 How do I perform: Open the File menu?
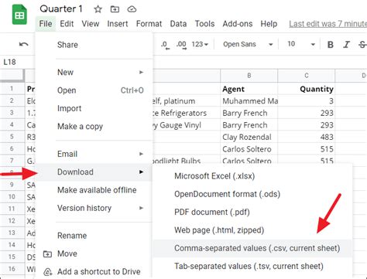pyautogui.click(x=46, y=24)
